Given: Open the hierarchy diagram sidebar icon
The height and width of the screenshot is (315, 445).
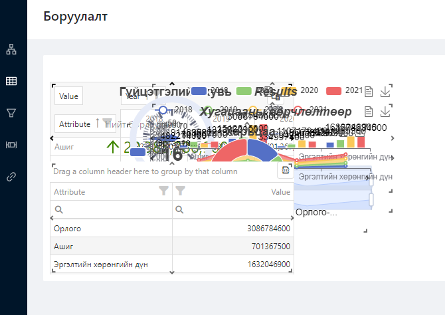Looking at the screenshot, I should (x=11, y=49).
